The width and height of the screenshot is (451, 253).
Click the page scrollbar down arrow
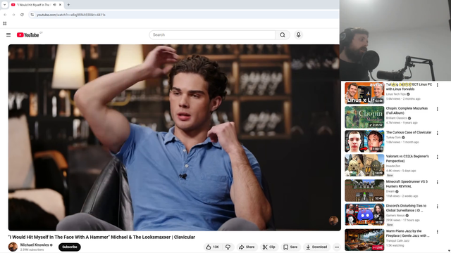click(449, 251)
